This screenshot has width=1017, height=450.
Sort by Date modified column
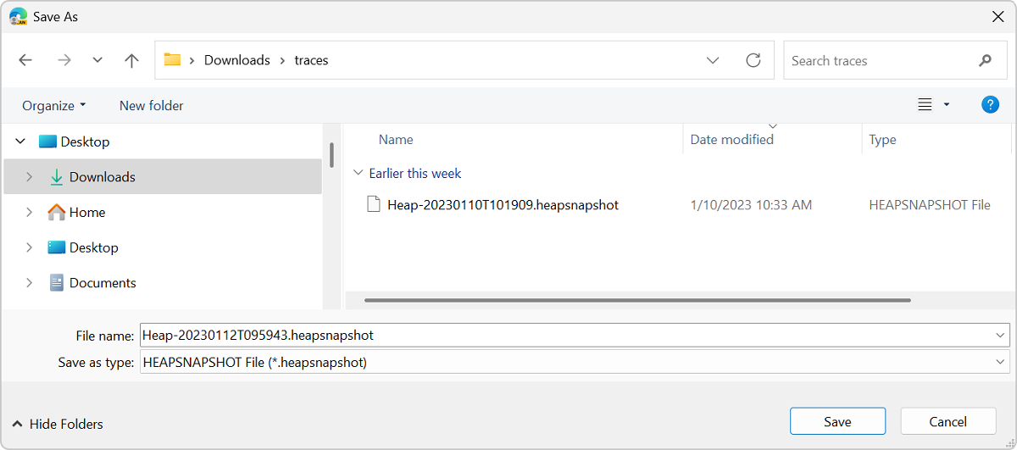coord(732,140)
